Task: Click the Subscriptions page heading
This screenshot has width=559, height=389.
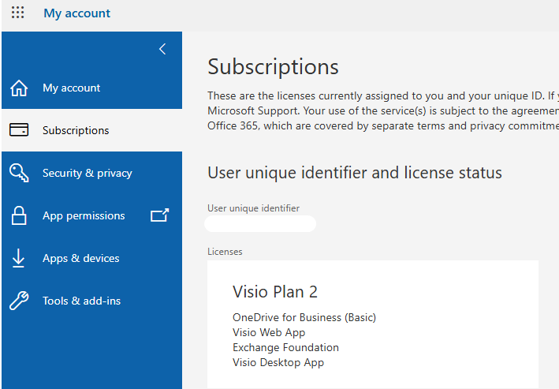Action: (x=273, y=67)
